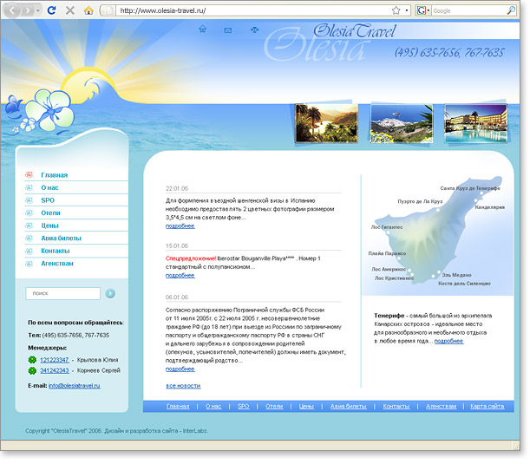
Task: Click the site header home icon
Action: pos(202,29)
